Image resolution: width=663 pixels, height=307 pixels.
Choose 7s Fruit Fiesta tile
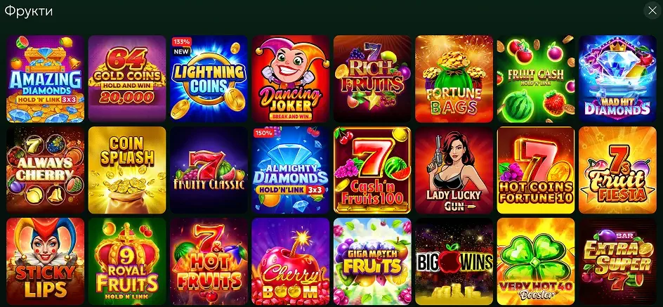pos(617,171)
